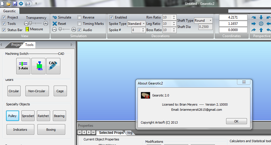Screen dimensions: 271x145
Task: Open the quick access toolbar customize arrow
Action: click(x=36, y=4)
